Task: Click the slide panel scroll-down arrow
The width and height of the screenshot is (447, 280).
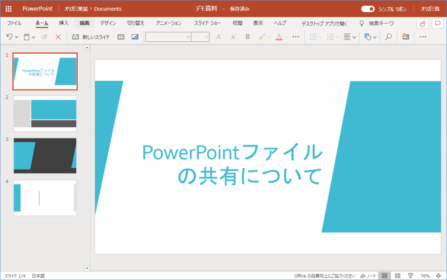Action: pos(87,268)
